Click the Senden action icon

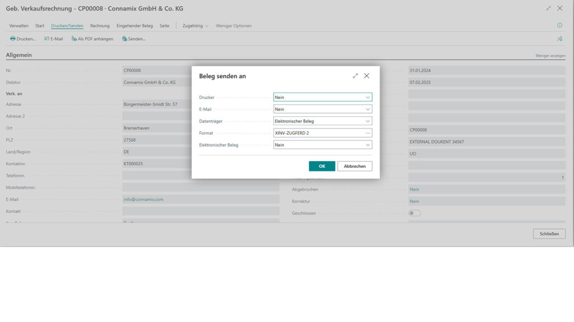[124, 39]
